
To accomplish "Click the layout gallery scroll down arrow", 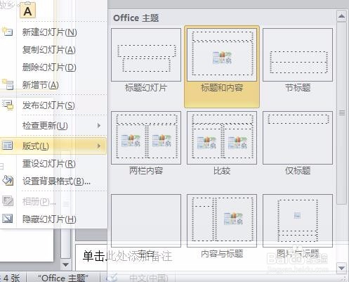I will click(x=341, y=268).
